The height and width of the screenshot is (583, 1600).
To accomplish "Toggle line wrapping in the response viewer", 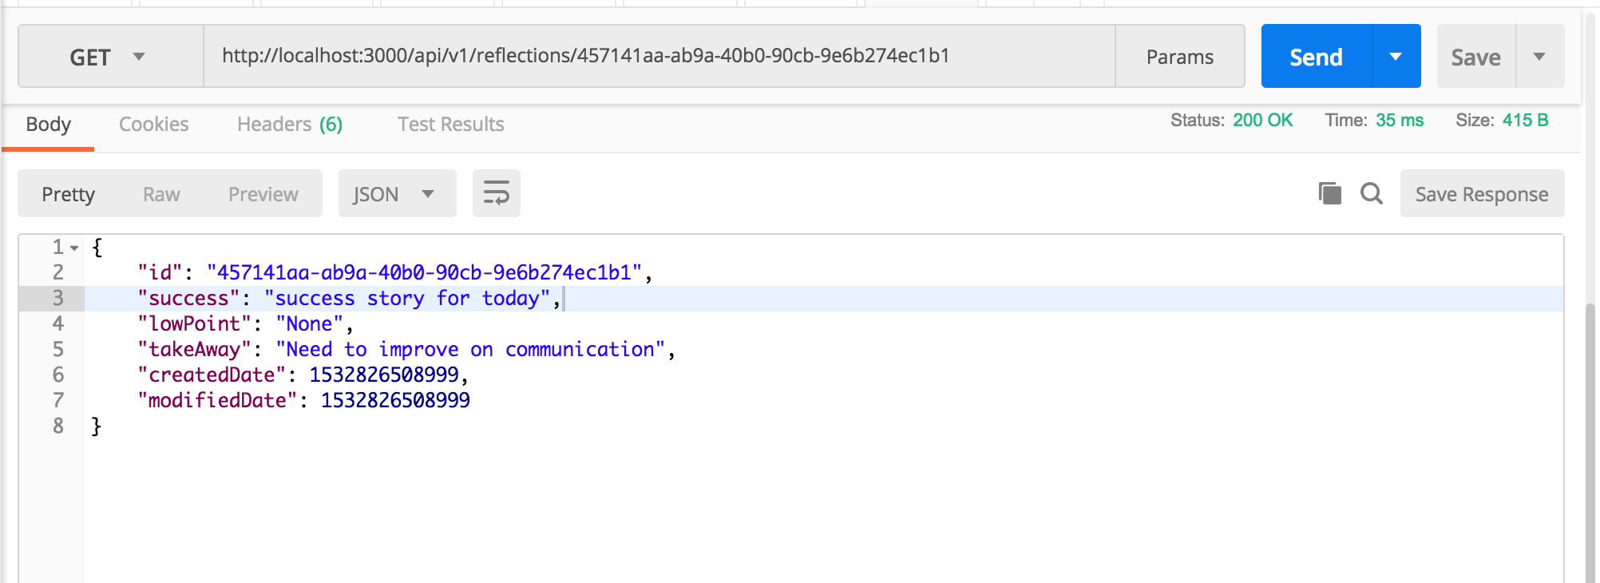I will pos(496,192).
